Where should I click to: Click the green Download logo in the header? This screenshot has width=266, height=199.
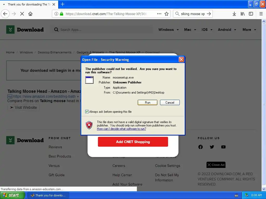coord(25,30)
